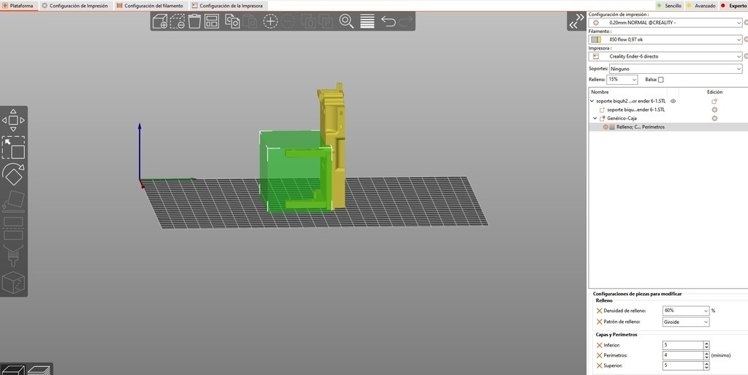Click the Nombre column header
748x375 pixels.
click(600, 92)
